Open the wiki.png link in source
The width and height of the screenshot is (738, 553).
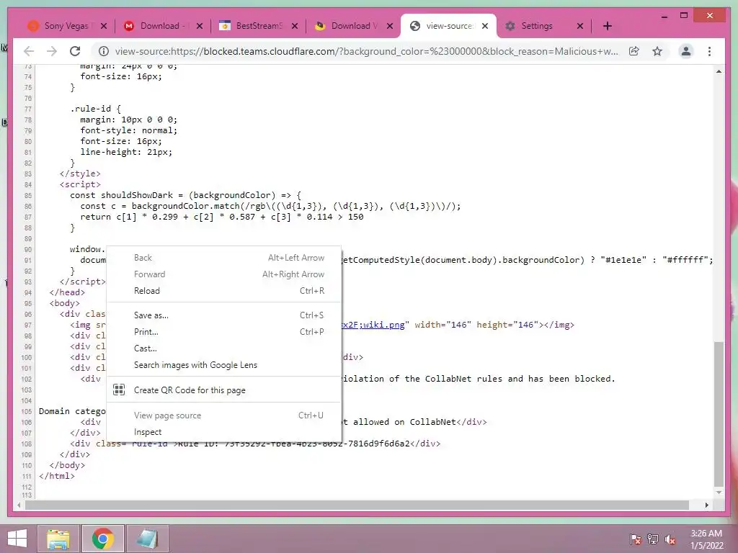(373, 325)
